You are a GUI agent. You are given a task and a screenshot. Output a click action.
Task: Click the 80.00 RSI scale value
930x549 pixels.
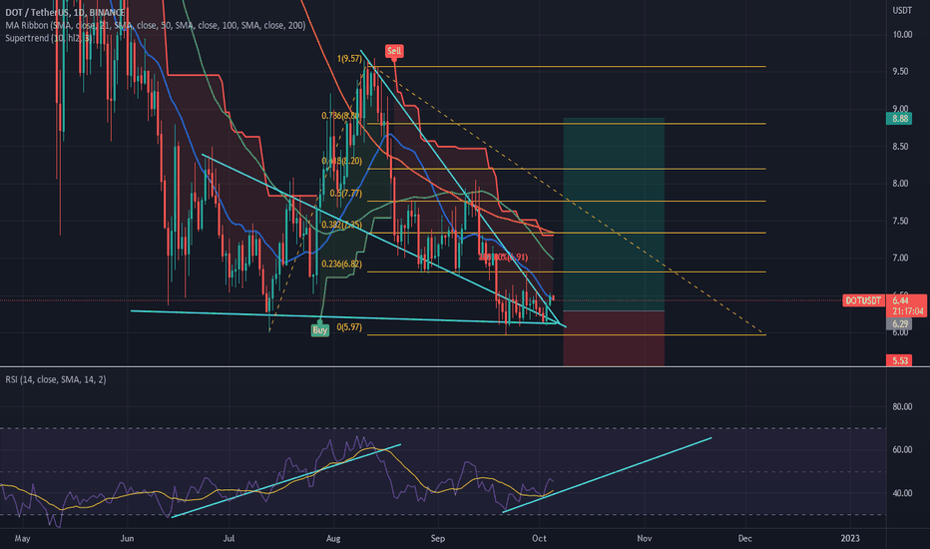click(902, 407)
